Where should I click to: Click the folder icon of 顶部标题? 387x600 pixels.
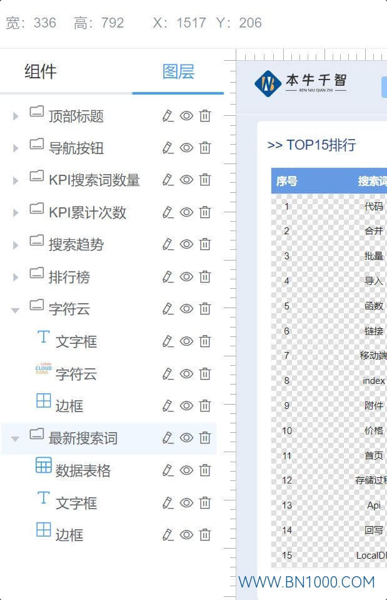tap(37, 111)
